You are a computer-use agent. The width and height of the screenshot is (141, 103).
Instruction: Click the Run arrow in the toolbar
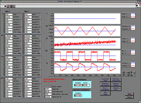click(5, 6)
